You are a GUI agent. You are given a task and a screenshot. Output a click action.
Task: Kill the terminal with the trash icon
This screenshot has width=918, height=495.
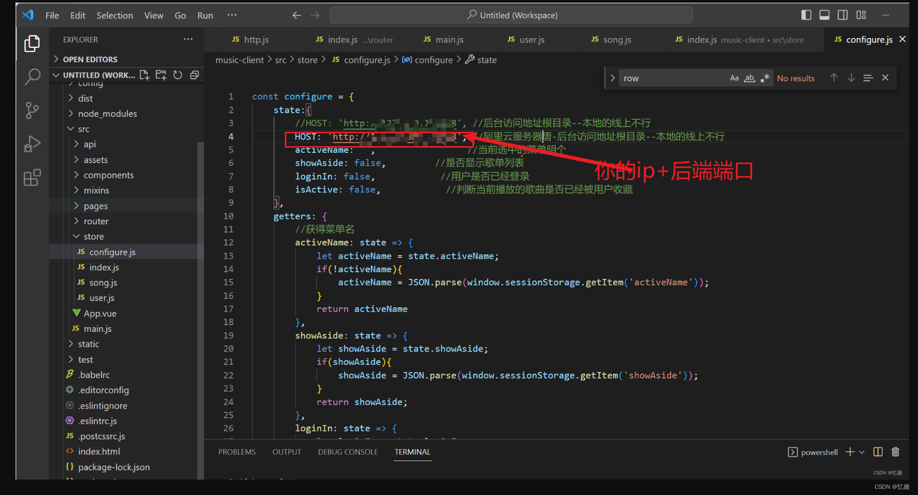coord(895,452)
